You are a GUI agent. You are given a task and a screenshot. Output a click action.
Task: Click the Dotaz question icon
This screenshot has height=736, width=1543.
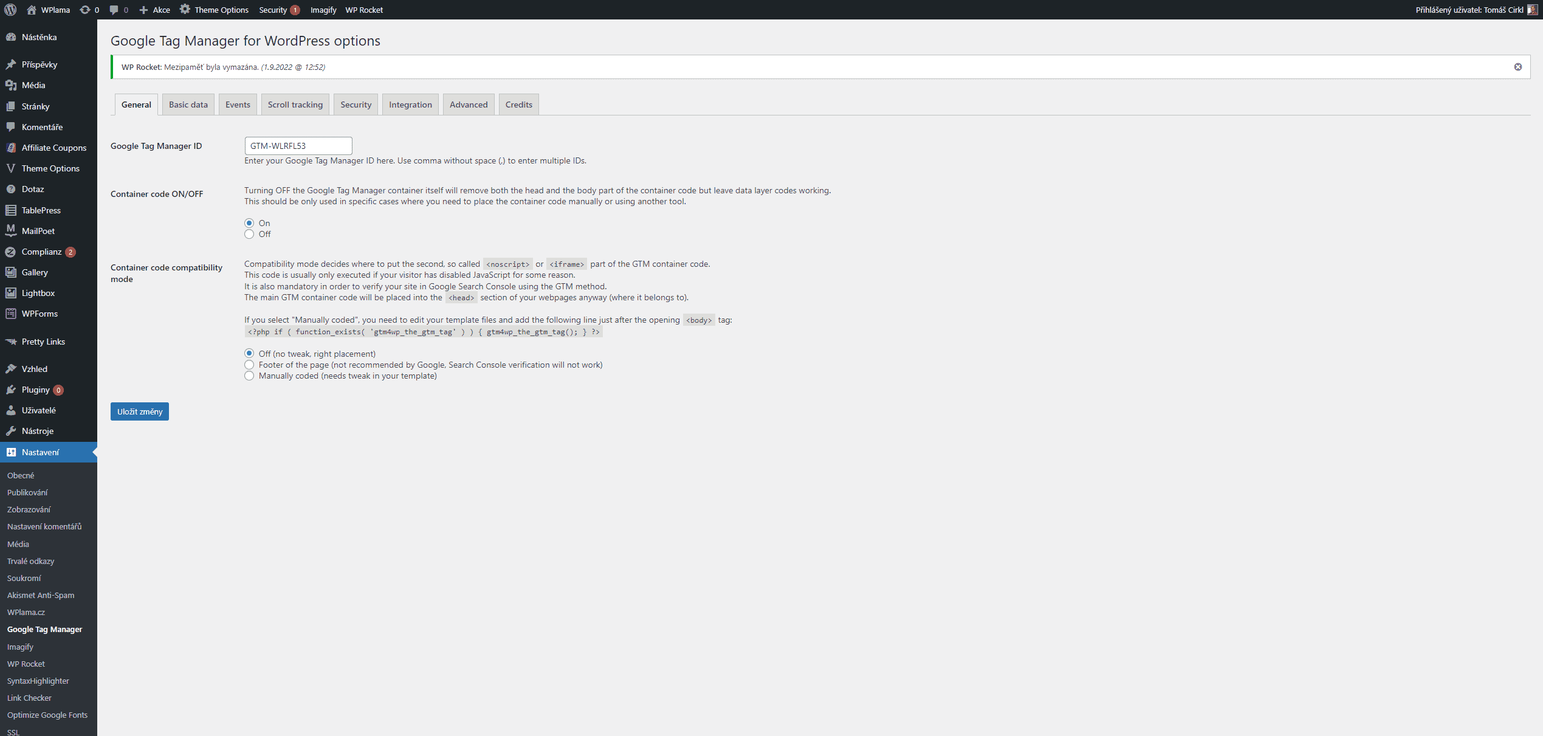point(11,189)
